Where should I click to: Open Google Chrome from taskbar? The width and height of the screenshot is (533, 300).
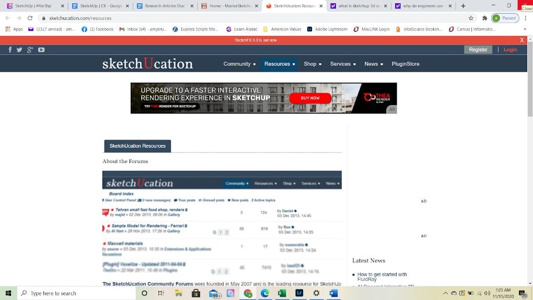coord(248,293)
